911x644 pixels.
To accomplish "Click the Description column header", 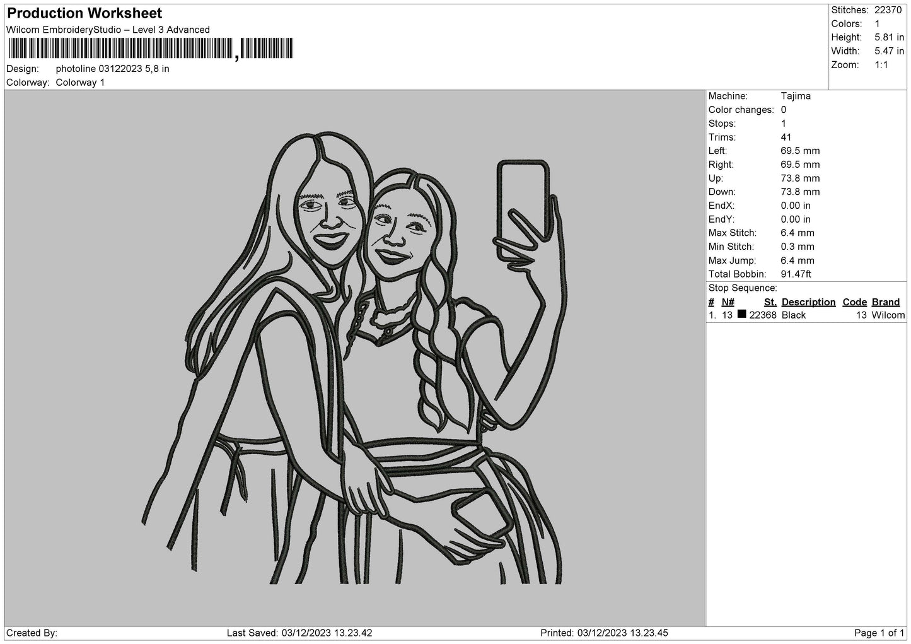I will [x=809, y=302].
